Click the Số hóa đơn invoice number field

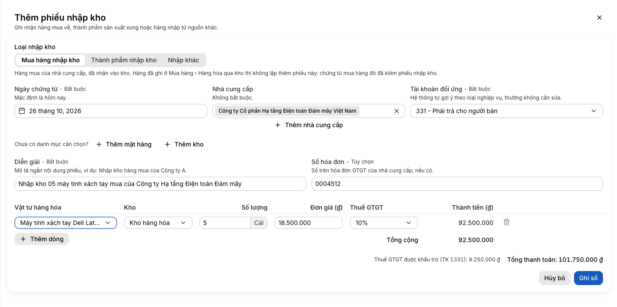coord(457,184)
